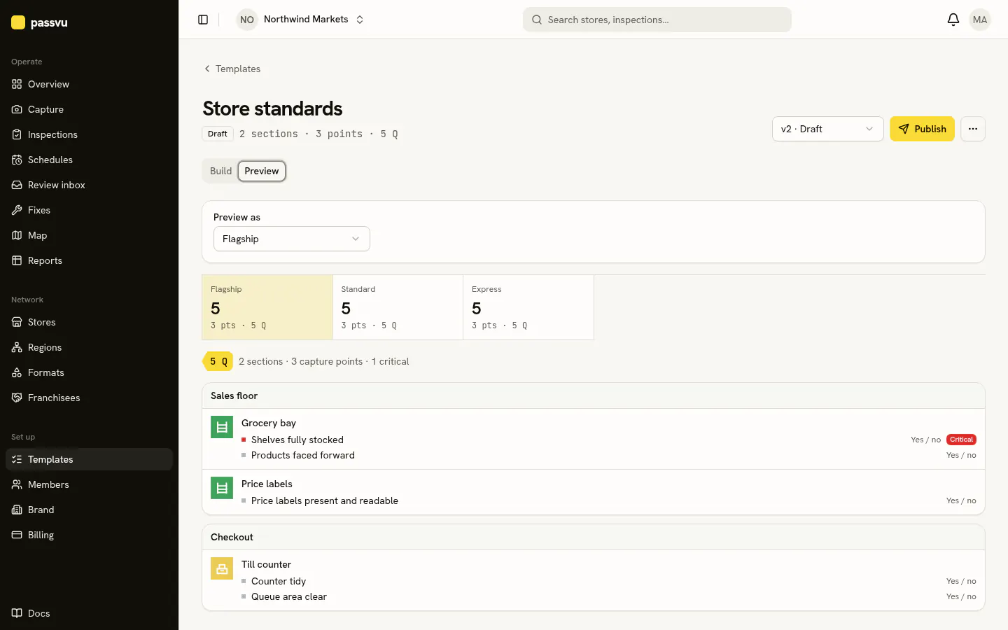Select the Preview tab

click(262, 171)
